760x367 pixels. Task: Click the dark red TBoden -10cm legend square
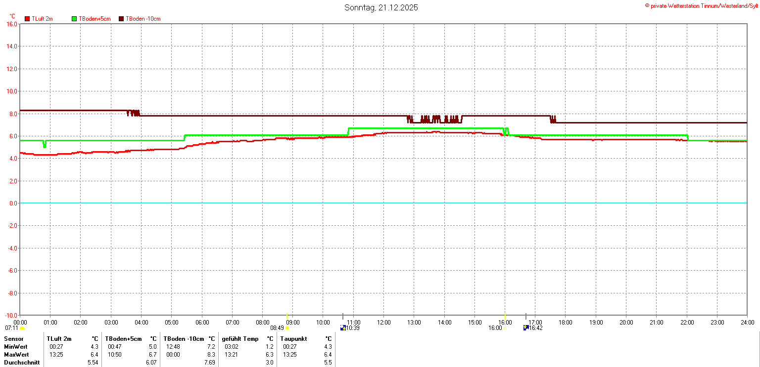point(122,19)
